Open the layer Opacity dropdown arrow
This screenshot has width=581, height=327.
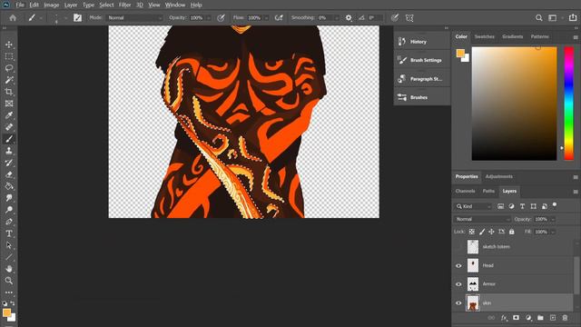coord(553,219)
